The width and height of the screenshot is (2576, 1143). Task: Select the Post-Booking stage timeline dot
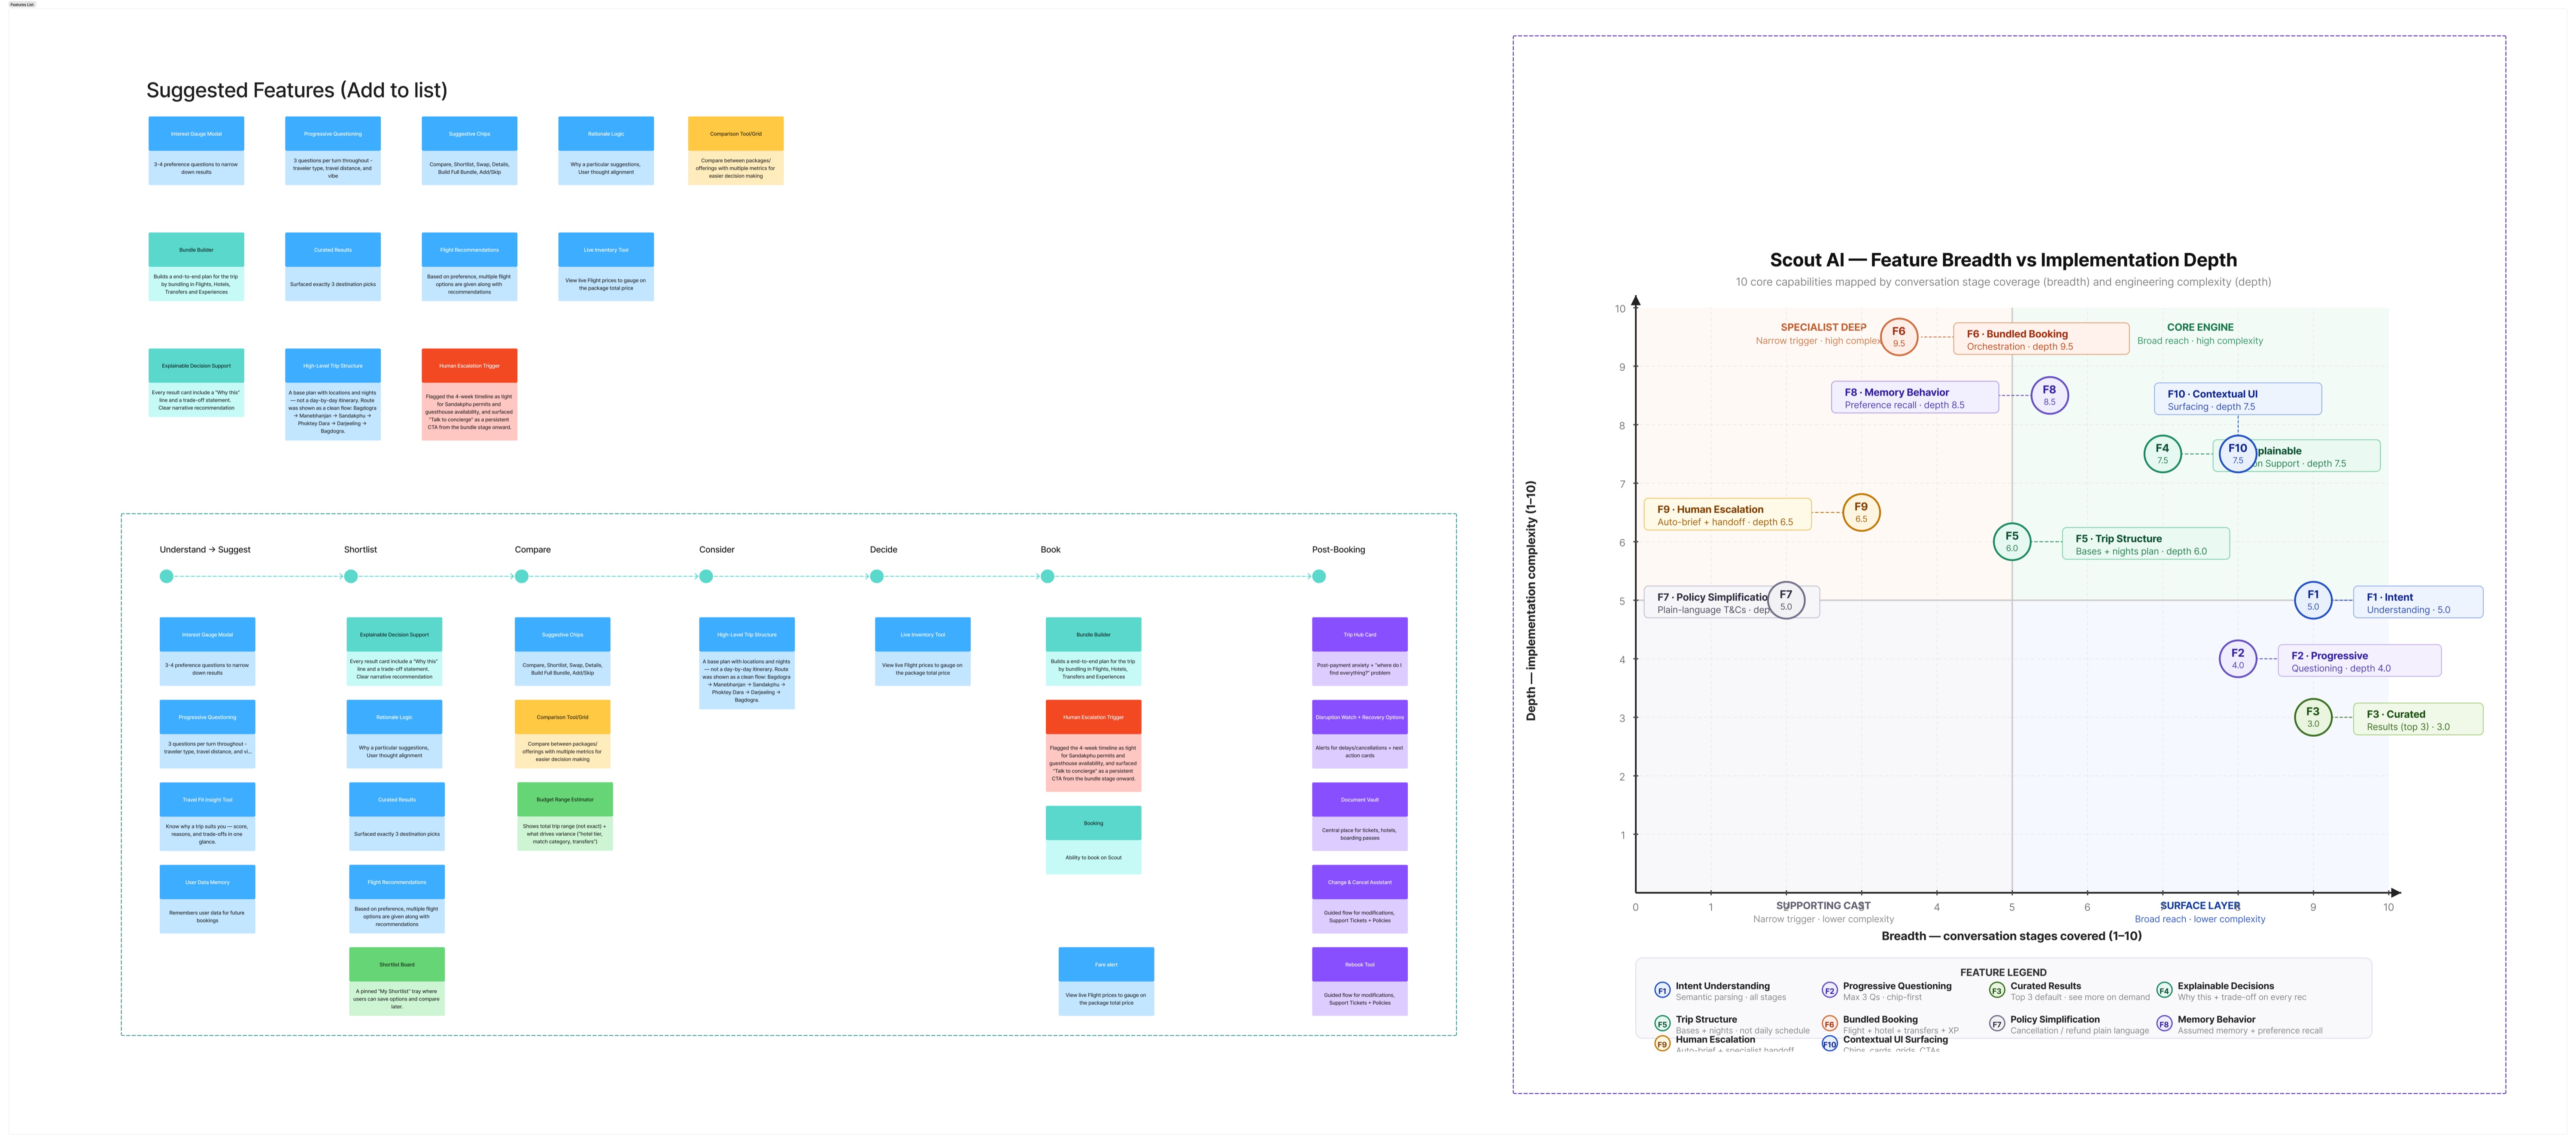pos(1319,577)
